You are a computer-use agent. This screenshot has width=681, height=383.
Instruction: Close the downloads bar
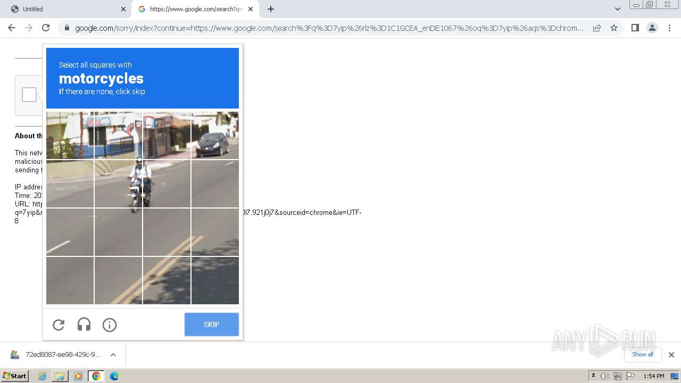tap(671, 355)
